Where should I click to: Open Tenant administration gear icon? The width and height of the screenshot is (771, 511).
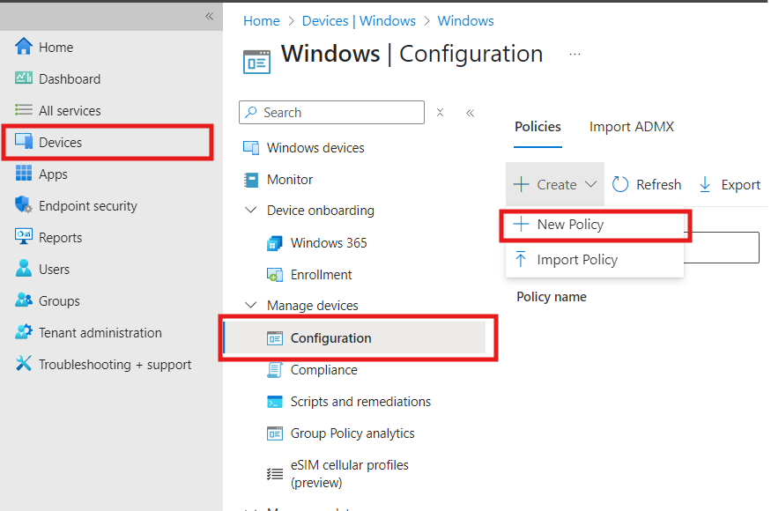click(24, 333)
